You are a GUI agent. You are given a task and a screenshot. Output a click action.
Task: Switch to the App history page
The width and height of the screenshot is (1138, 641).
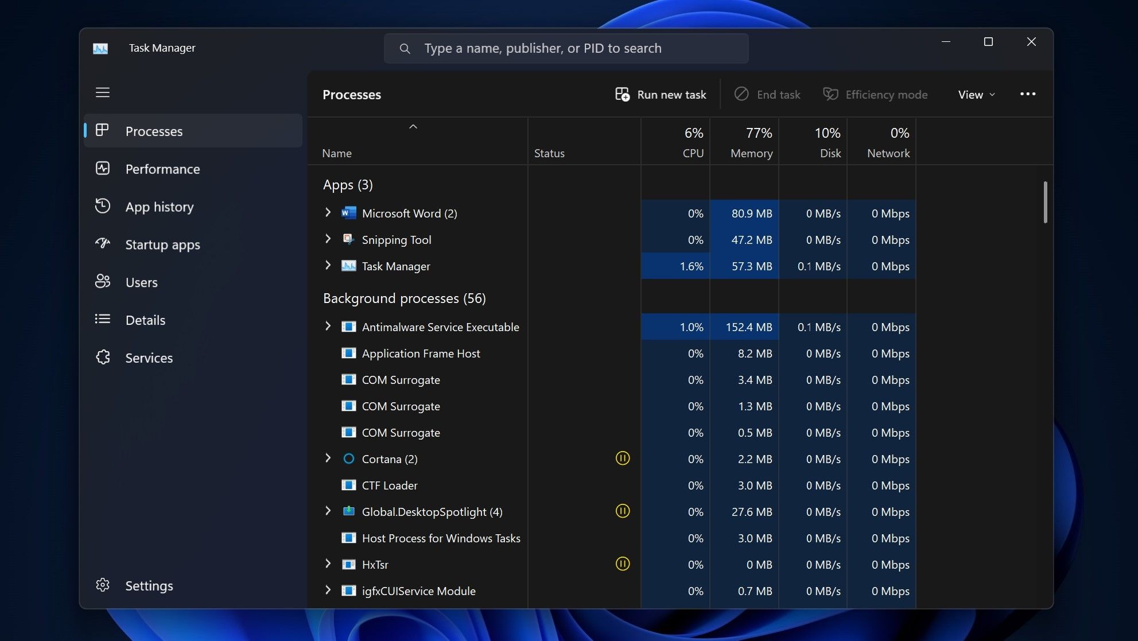pyautogui.click(x=193, y=207)
